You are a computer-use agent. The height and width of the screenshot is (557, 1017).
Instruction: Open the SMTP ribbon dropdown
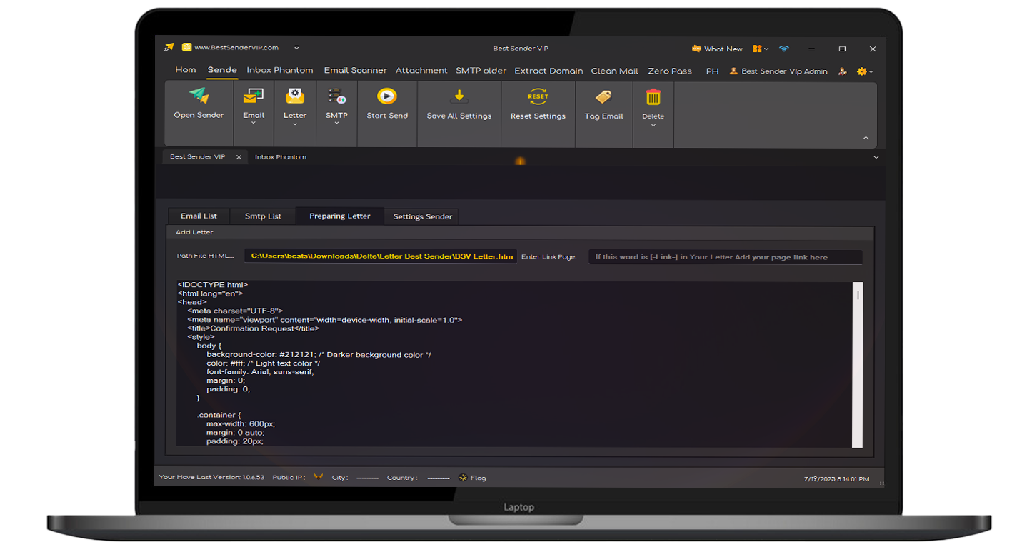click(336, 123)
